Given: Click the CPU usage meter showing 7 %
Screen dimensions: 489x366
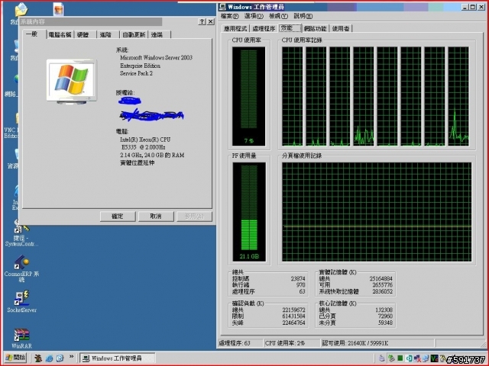Looking at the screenshot, I should click(x=248, y=96).
